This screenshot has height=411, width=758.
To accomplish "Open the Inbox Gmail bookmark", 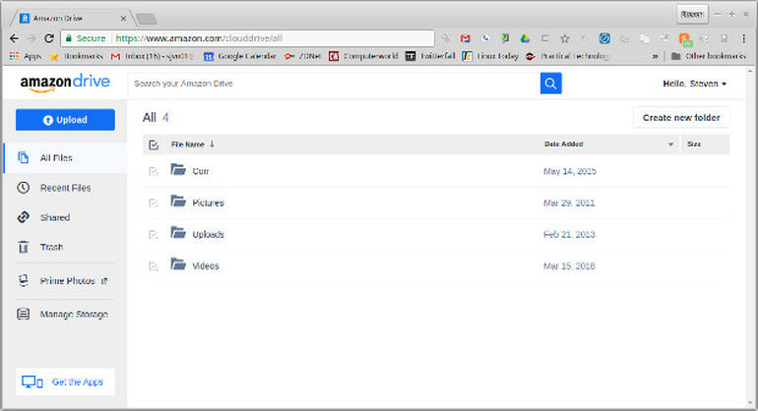I will coord(153,56).
